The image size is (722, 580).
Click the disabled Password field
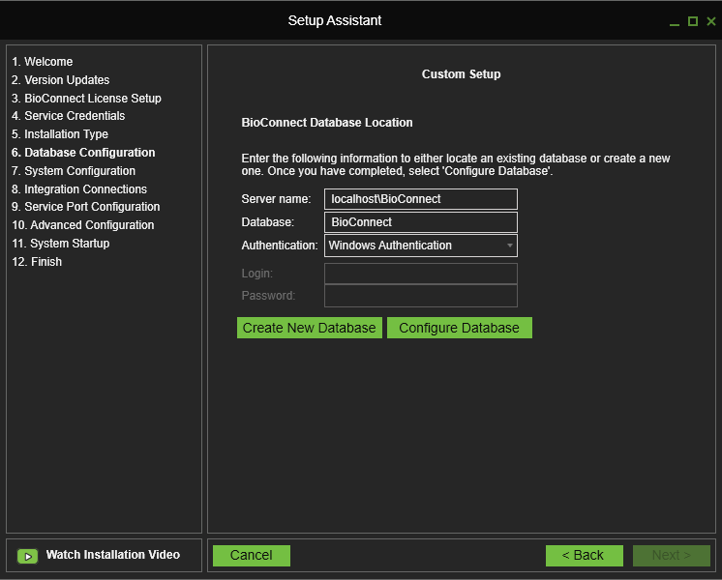point(420,296)
